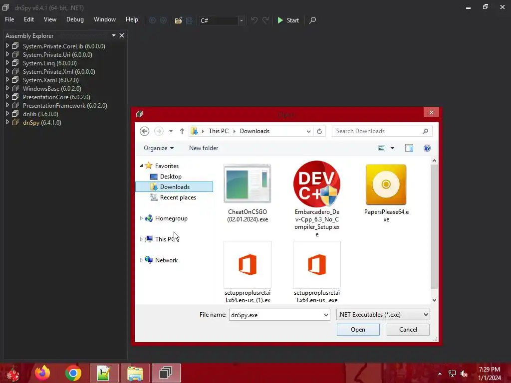Open the .NET Executables file type dropdown

(x=383, y=315)
